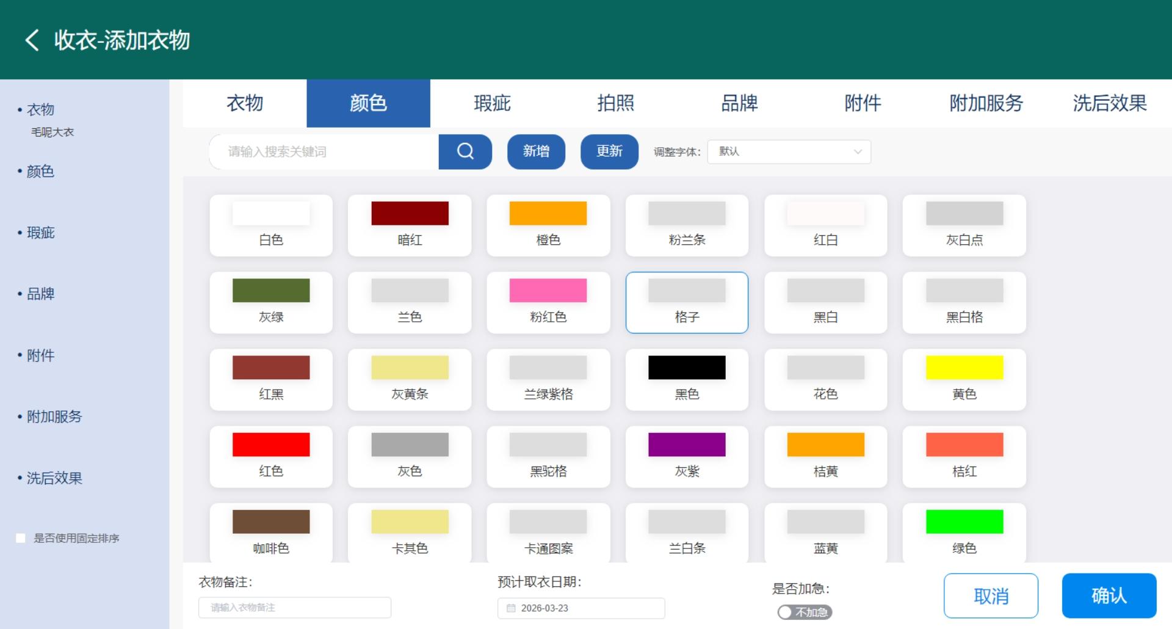Pick the 橙色 color swatch
Viewport: 1172px width, 629px height.
(x=548, y=225)
